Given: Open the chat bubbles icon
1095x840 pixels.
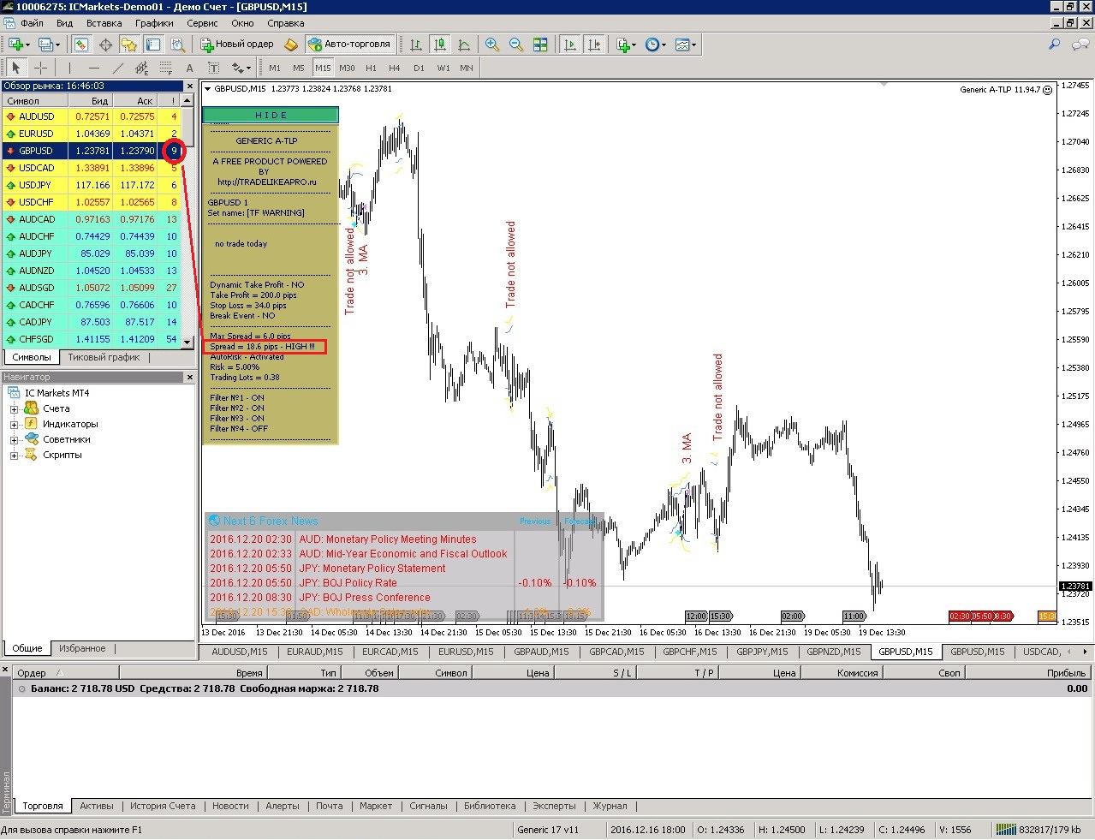Looking at the screenshot, I should click(1080, 45).
